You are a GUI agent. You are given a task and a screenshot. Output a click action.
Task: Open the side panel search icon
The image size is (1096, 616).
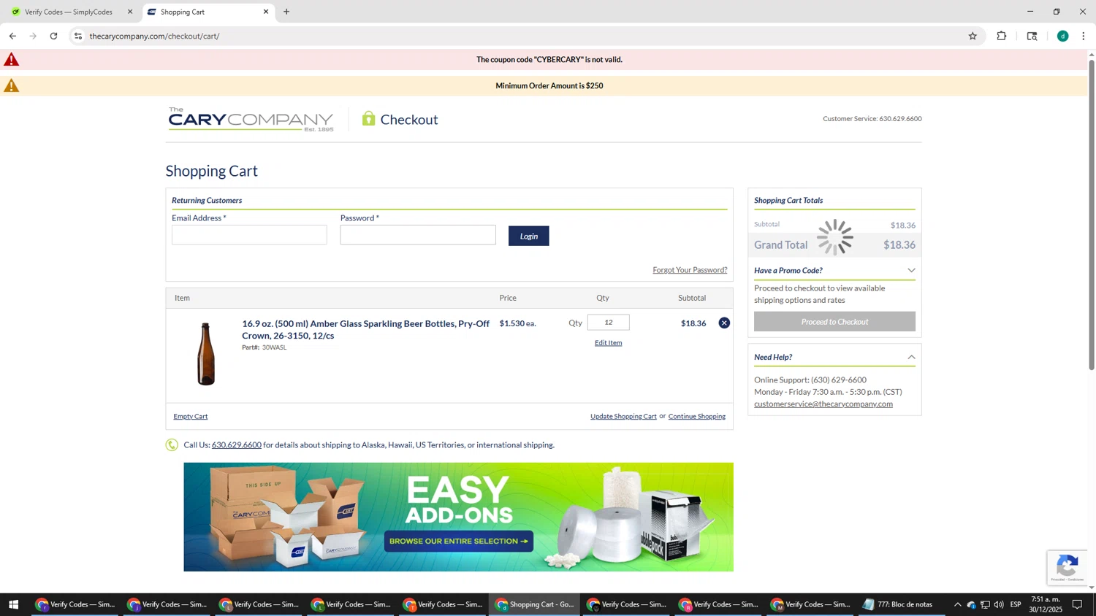point(1032,36)
